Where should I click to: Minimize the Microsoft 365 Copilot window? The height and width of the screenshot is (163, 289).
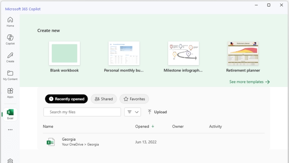tap(256, 5)
